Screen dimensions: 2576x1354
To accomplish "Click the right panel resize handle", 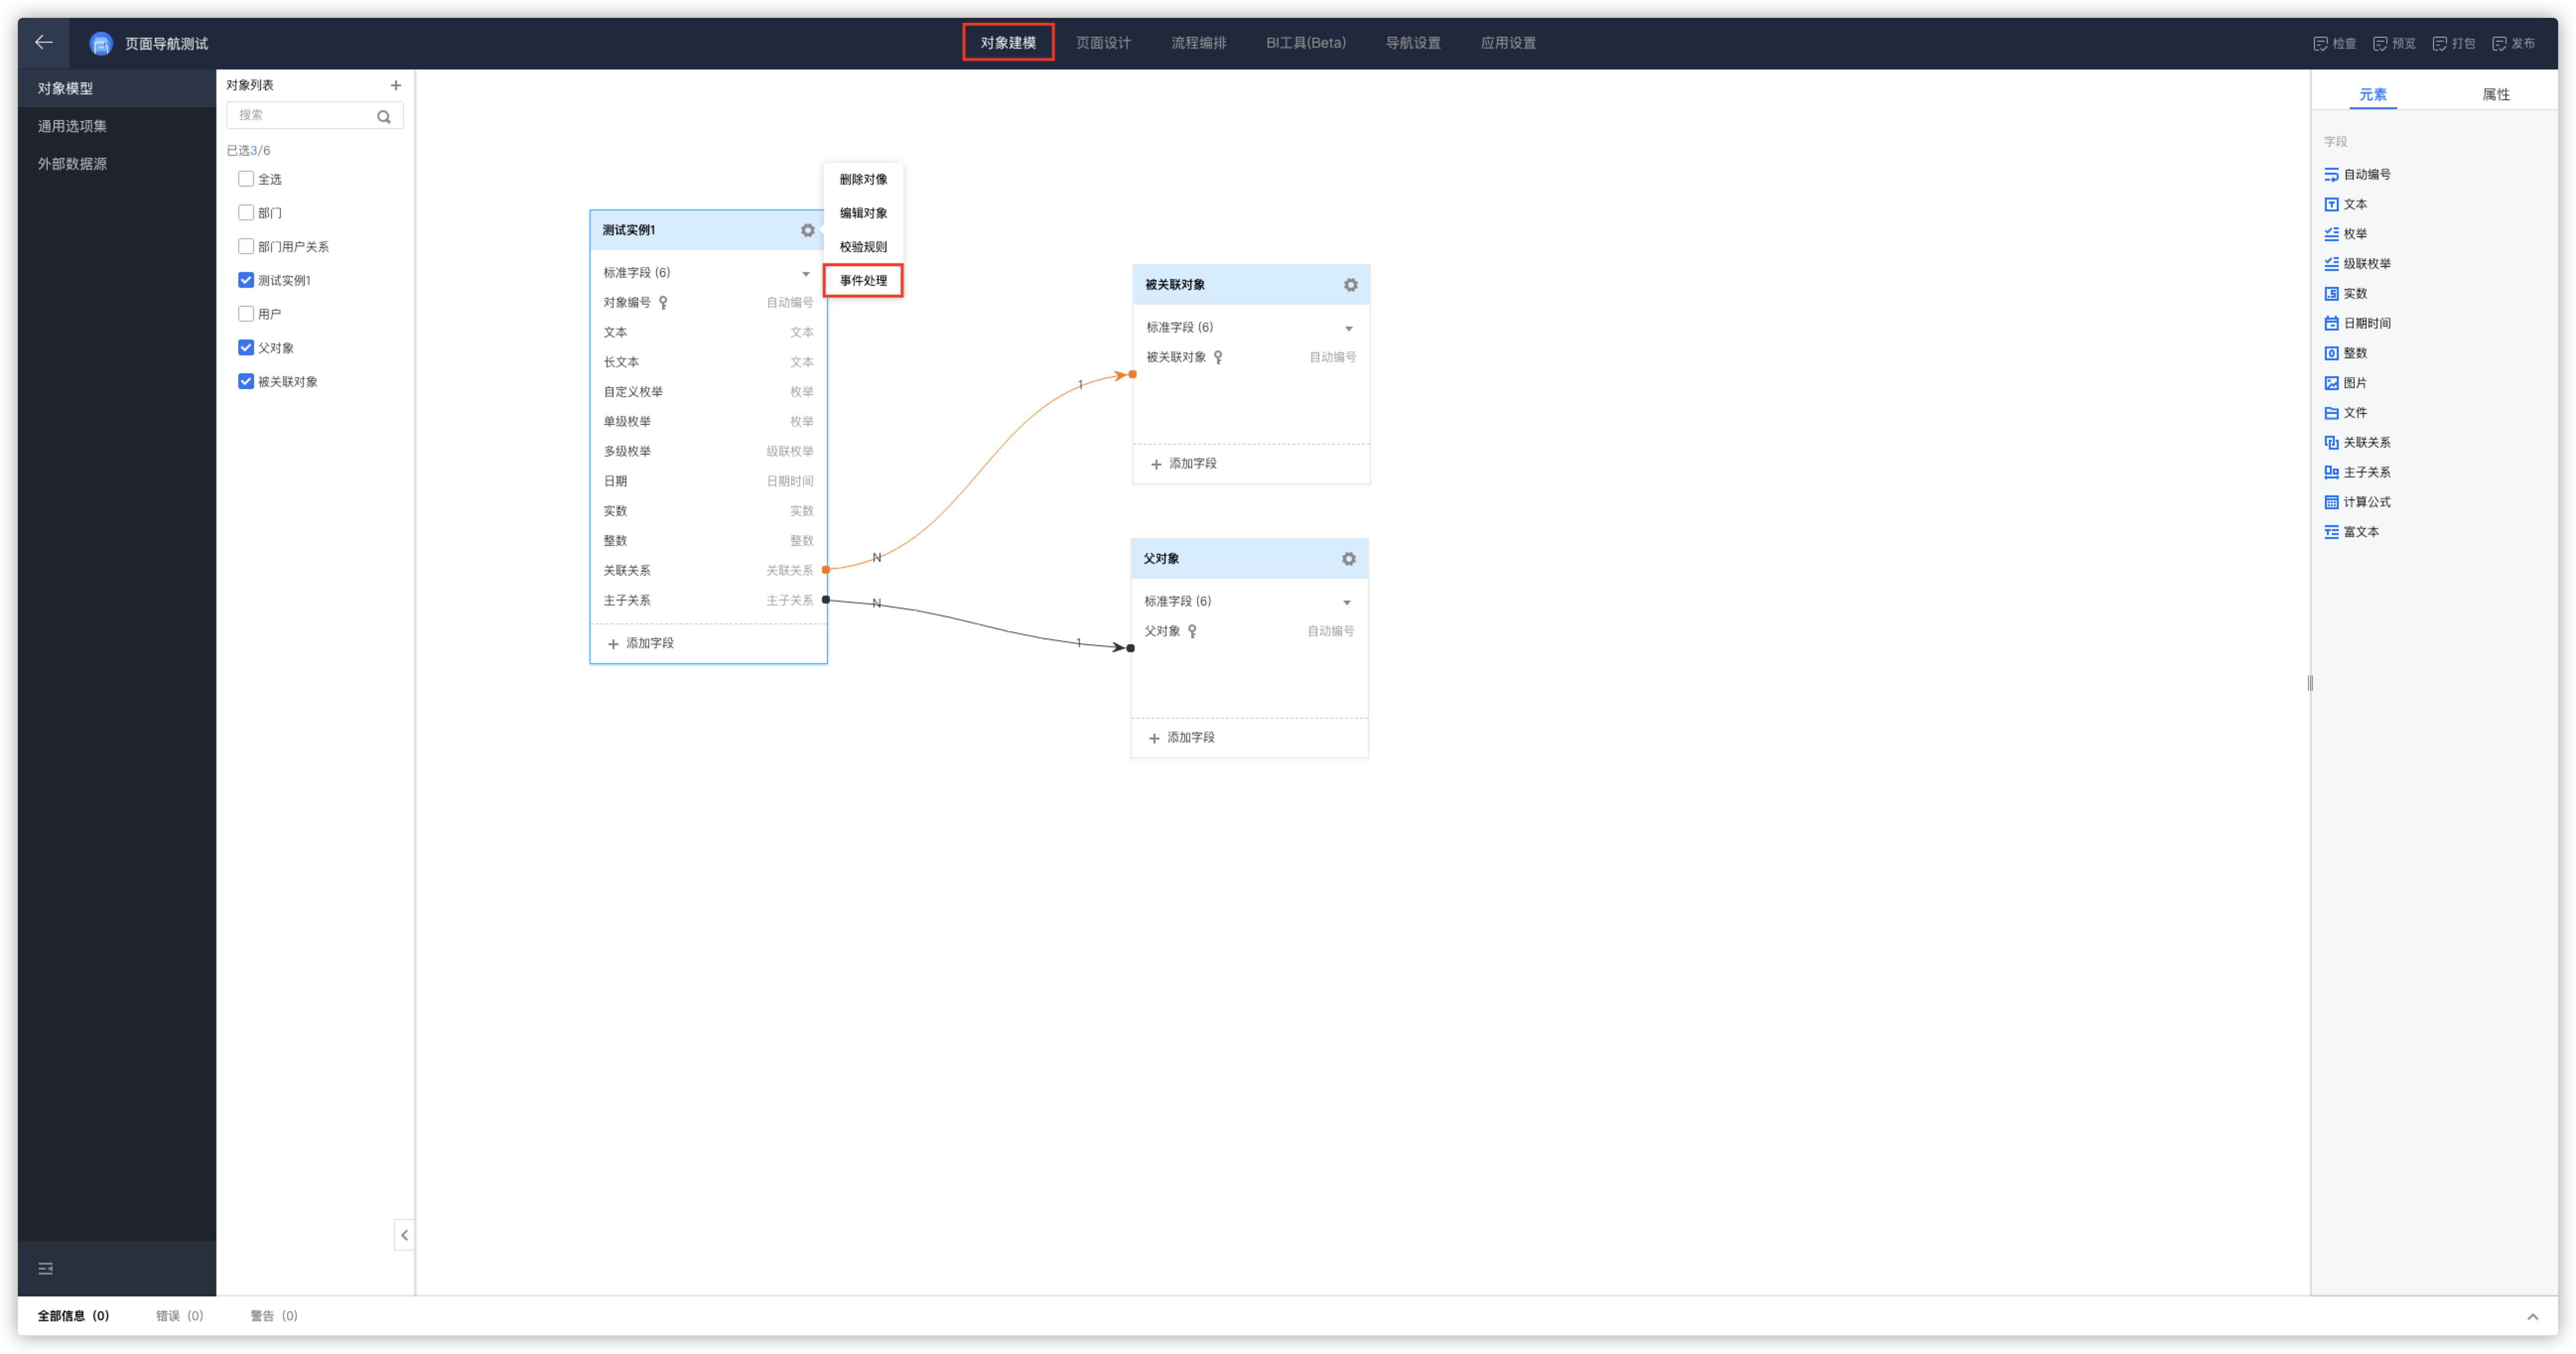I will [x=2309, y=683].
